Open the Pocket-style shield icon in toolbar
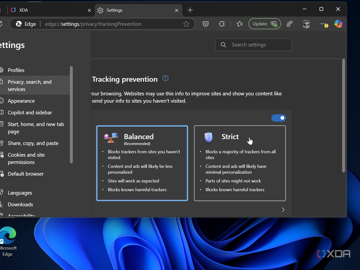The image size is (360, 270). (205, 24)
